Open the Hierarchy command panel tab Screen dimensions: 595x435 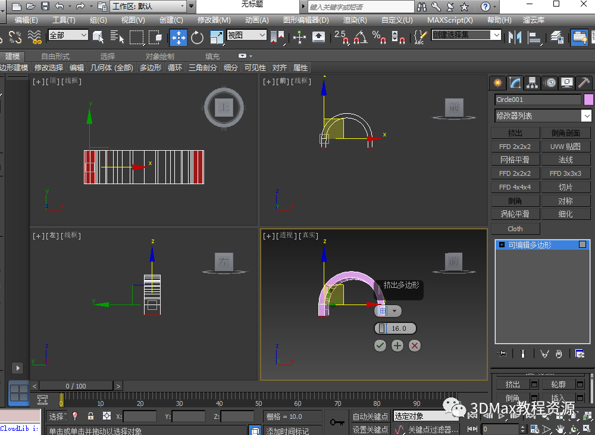[532, 83]
